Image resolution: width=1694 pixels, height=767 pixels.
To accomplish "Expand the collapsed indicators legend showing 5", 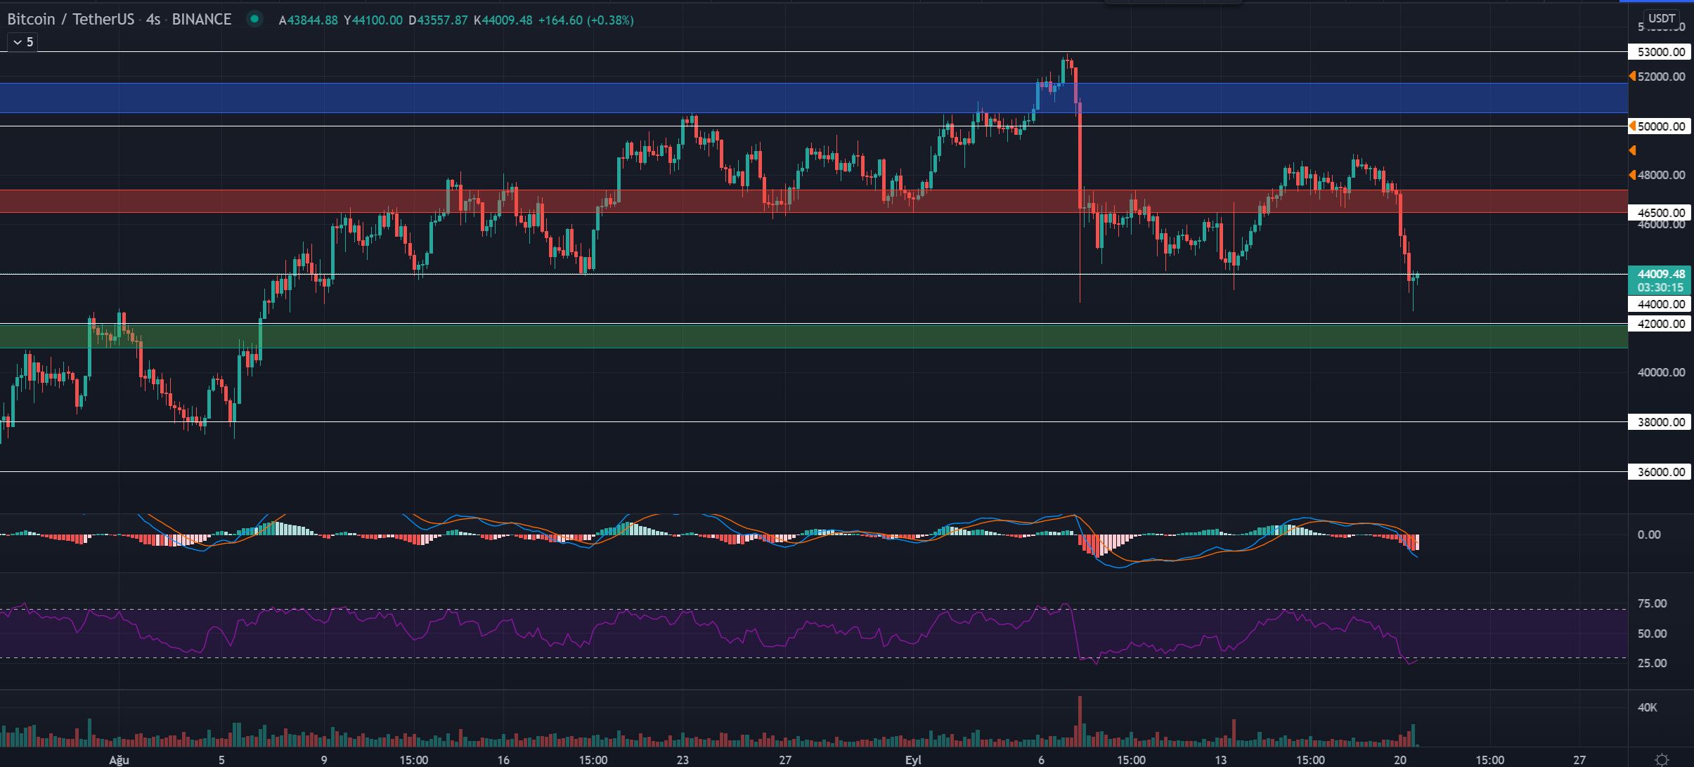I will point(22,42).
